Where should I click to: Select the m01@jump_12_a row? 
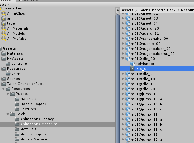coord(157,140)
